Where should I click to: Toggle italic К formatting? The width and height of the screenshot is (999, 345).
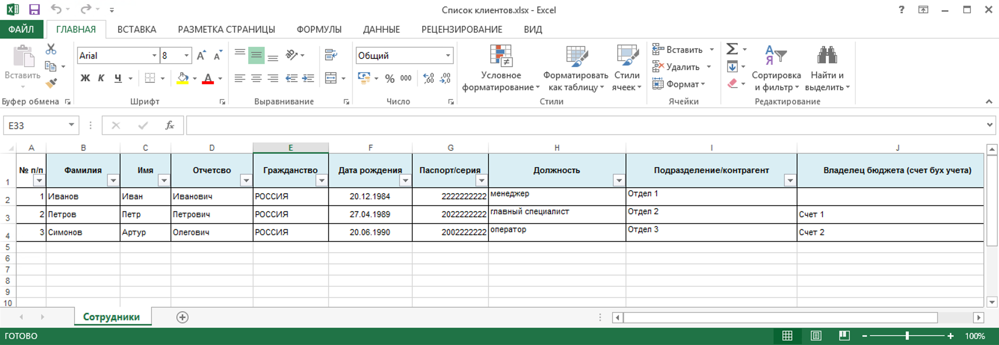coord(101,78)
